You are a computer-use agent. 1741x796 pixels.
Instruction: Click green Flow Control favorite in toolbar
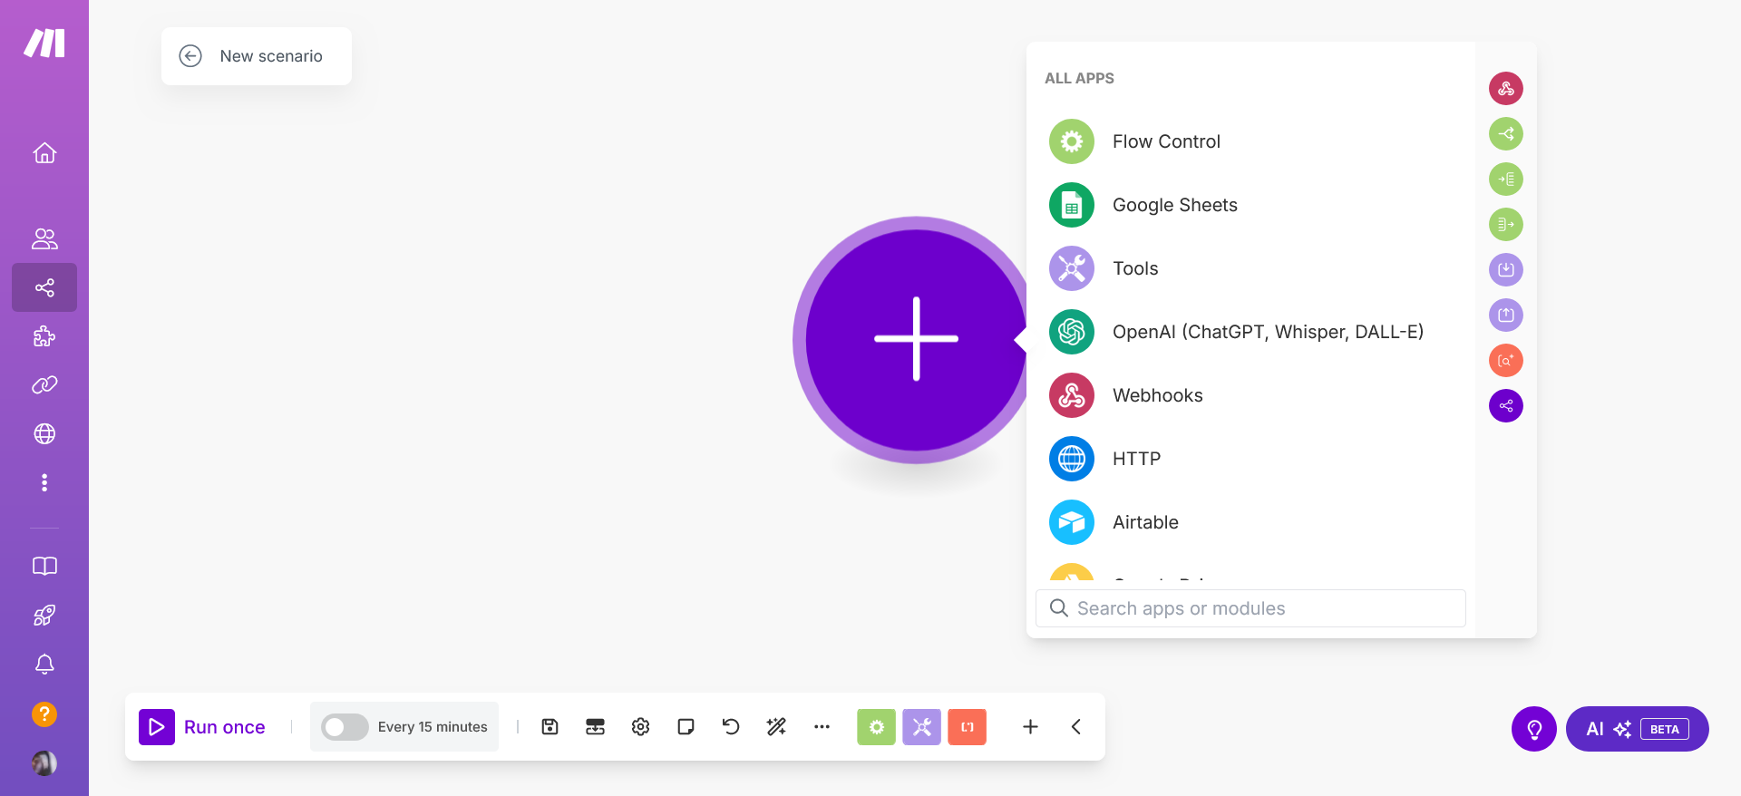pyautogui.click(x=877, y=727)
